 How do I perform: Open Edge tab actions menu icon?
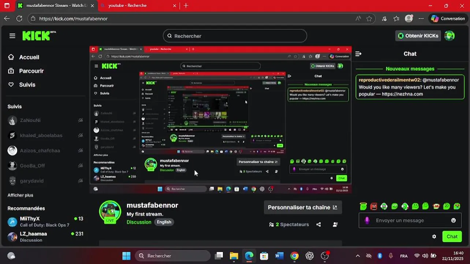tap(7, 5)
